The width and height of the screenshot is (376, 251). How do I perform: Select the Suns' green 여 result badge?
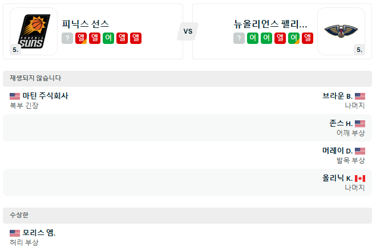click(x=108, y=38)
